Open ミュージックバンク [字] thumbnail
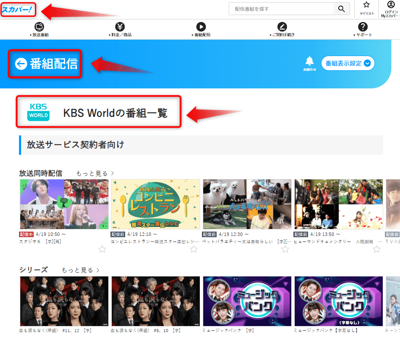The width and height of the screenshot is (400, 342). 247,301
